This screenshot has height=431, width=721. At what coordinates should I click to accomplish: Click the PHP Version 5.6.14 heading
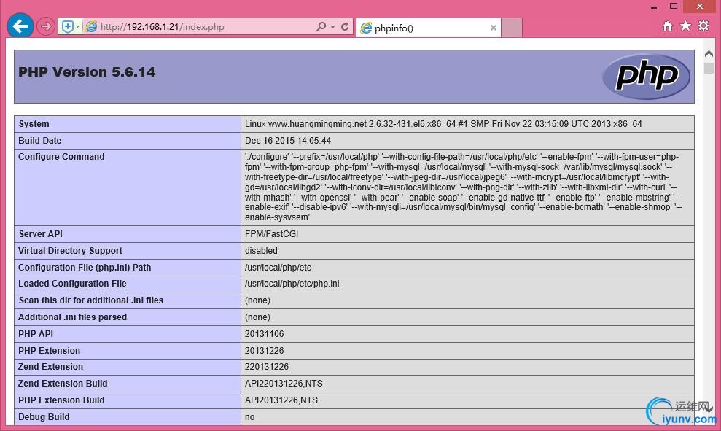point(87,72)
